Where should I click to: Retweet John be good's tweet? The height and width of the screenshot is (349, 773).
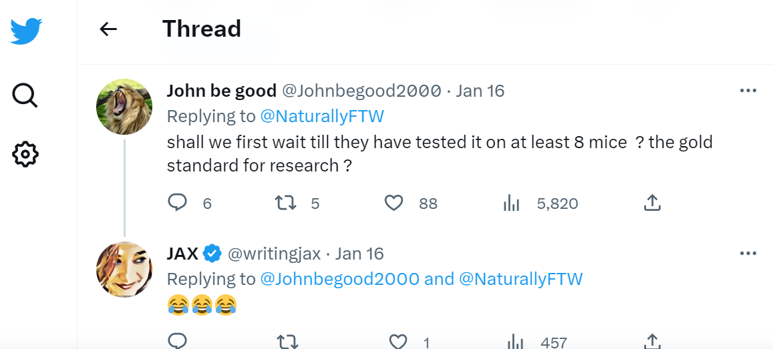[286, 202]
